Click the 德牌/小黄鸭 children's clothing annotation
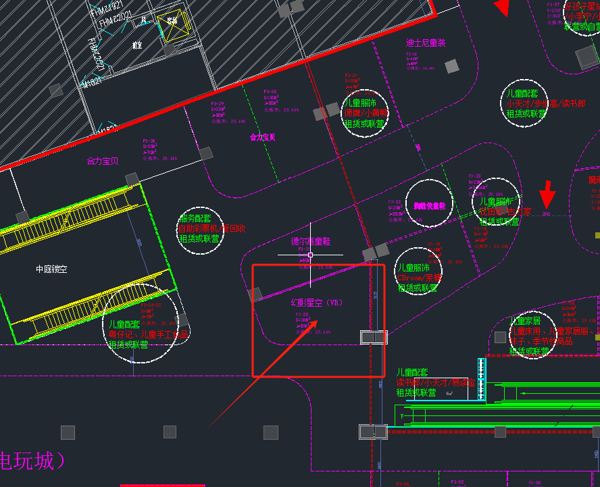 point(366,113)
